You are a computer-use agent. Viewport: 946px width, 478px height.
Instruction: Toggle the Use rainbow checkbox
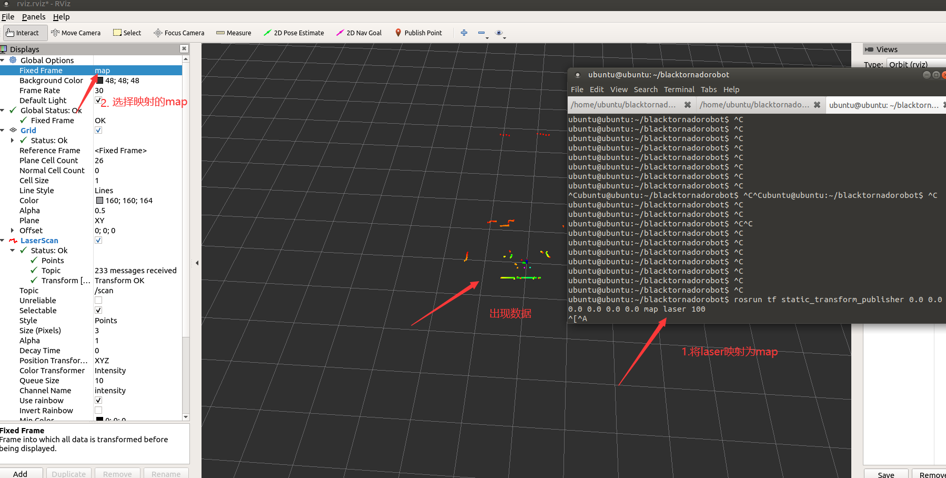98,400
